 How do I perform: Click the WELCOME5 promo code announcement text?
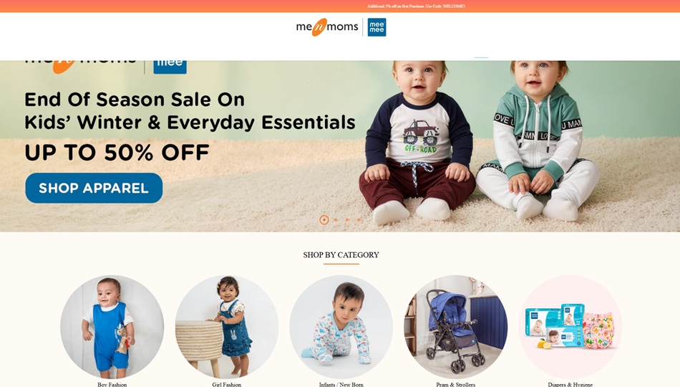tap(416, 6)
